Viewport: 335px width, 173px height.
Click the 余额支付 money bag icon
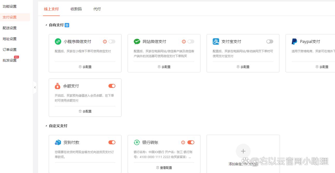pyautogui.click(x=58, y=86)
